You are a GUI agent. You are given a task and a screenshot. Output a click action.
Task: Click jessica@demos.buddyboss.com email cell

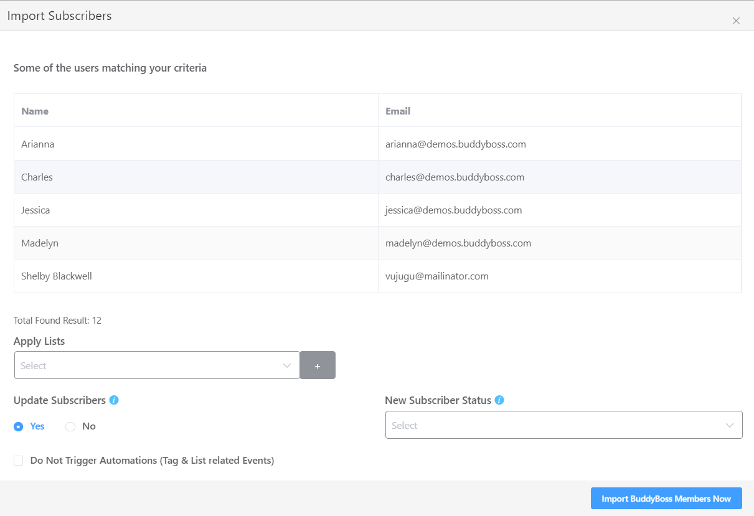453,210
